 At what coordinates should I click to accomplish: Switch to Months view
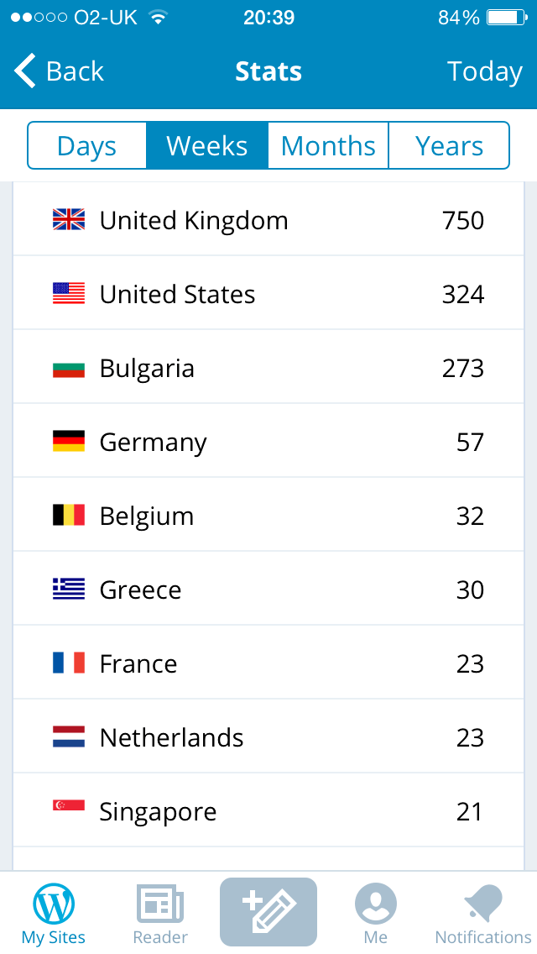328,146
